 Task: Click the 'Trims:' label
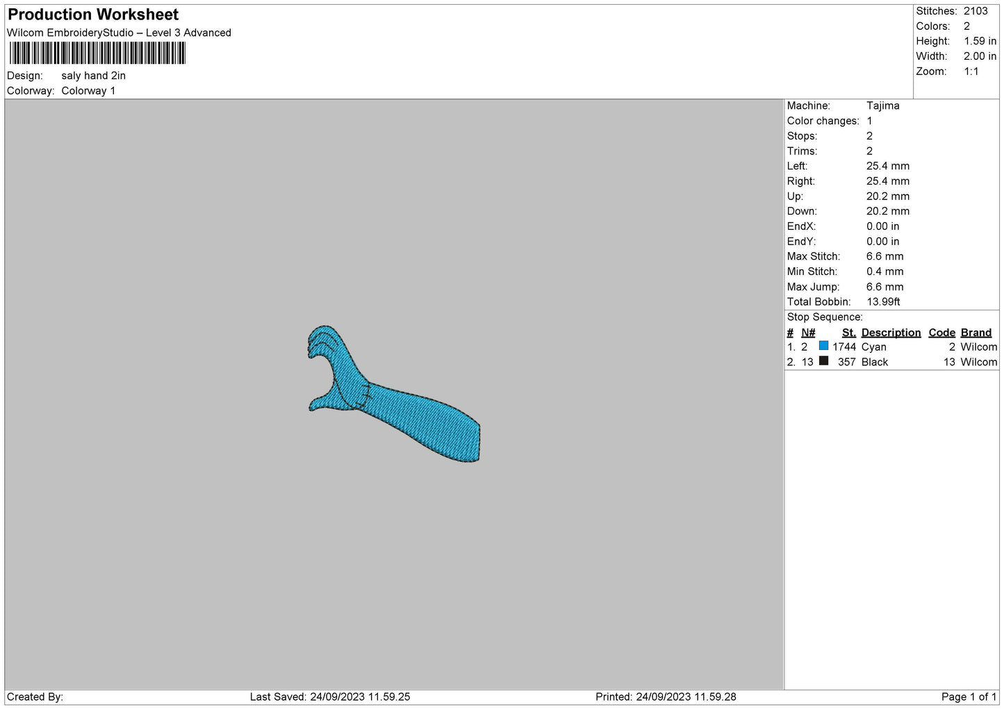(x=802, y=151)
